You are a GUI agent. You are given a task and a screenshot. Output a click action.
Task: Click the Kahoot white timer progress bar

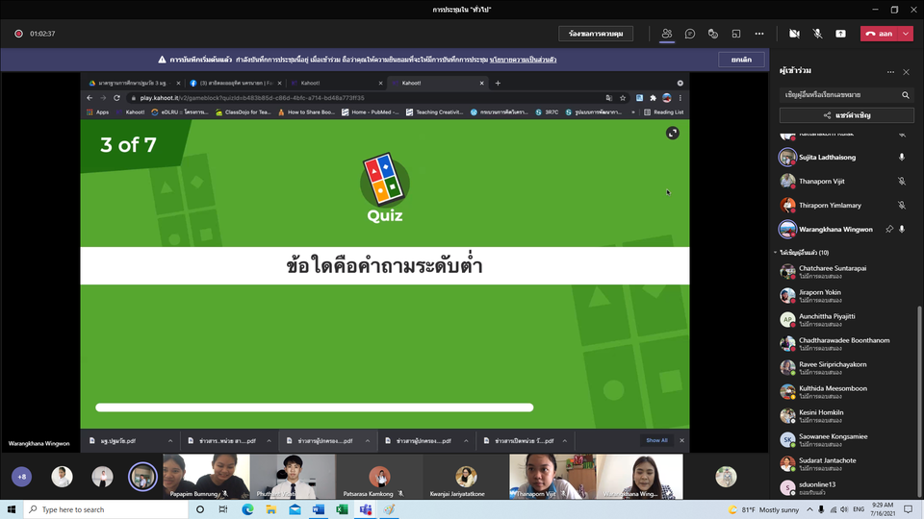click(x=314, y=408)
